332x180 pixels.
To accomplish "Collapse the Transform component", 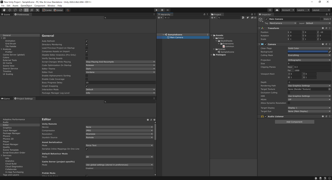I will coord(259,28).
